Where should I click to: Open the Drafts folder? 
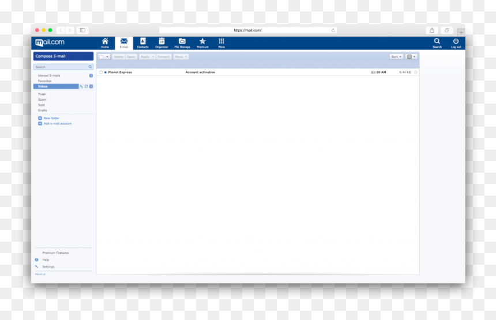42,111
